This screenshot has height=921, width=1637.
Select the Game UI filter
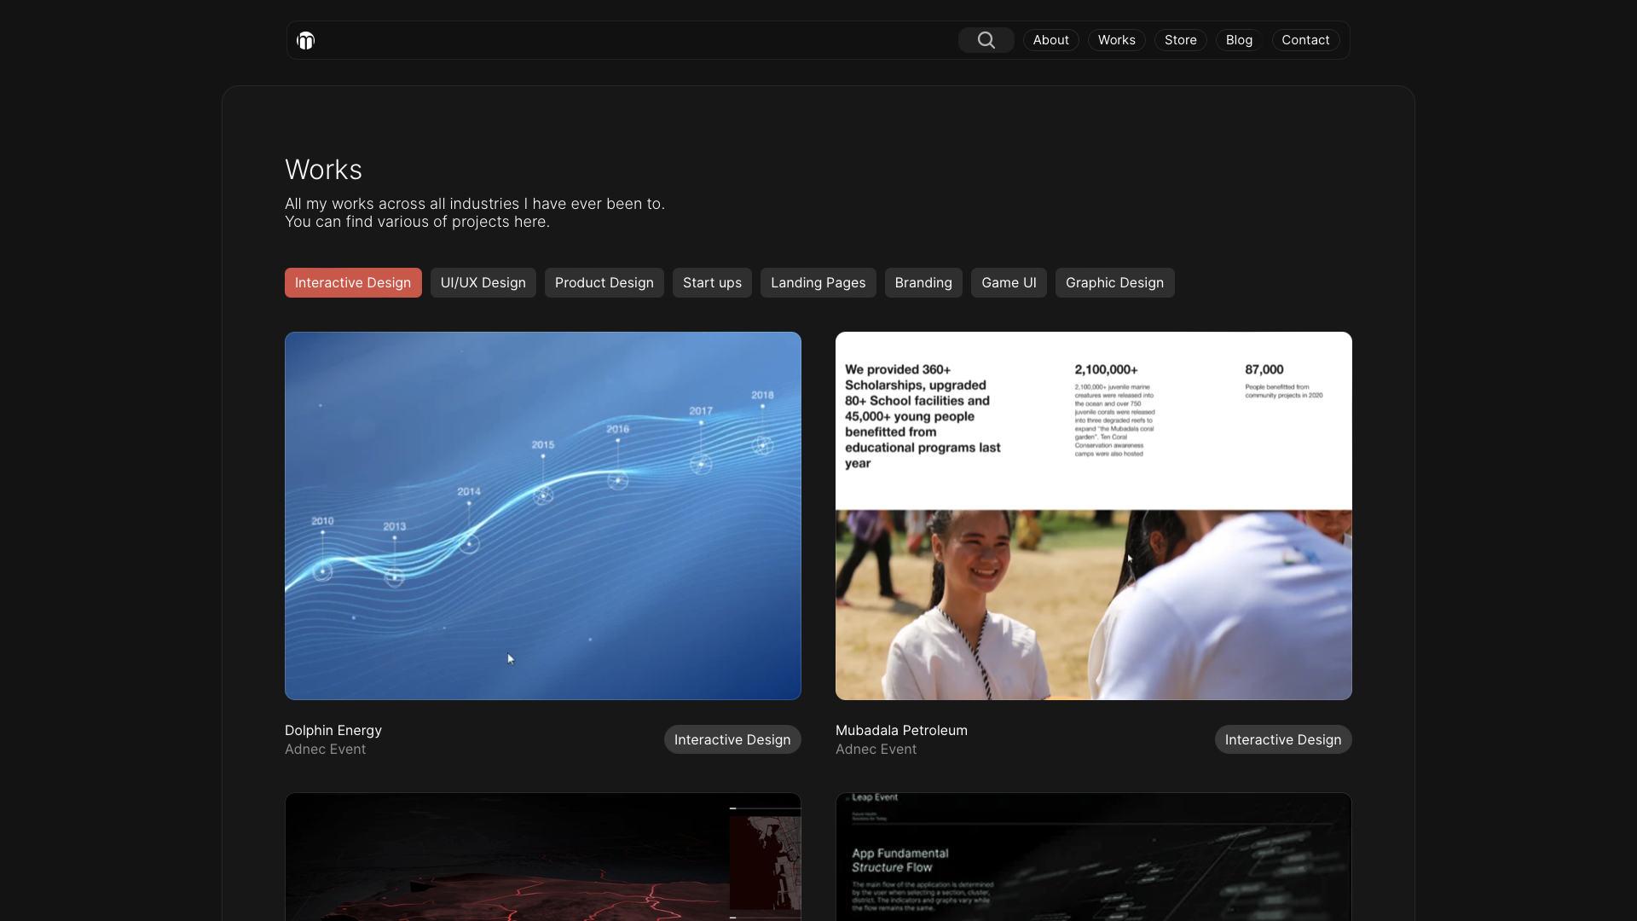[1009, 283]
